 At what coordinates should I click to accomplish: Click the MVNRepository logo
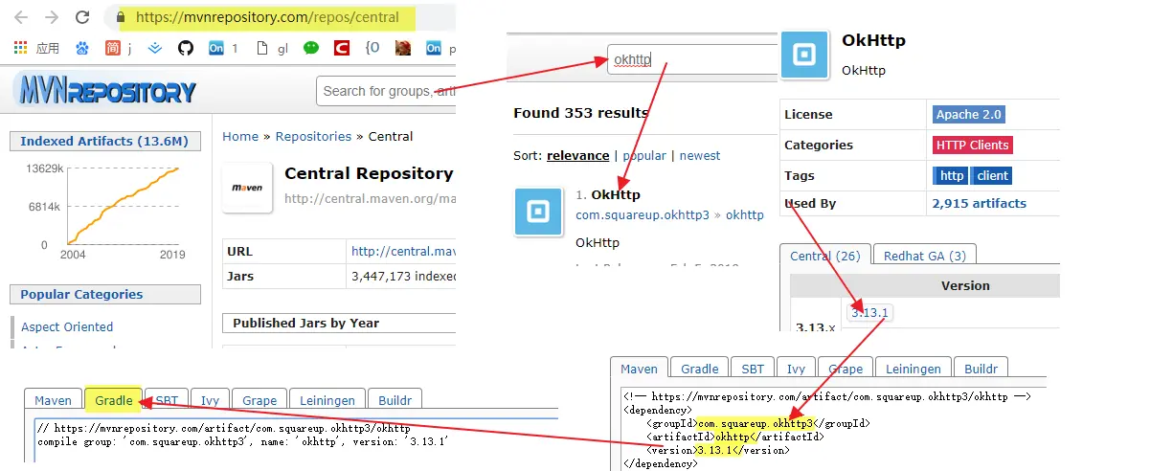[105, 91]
